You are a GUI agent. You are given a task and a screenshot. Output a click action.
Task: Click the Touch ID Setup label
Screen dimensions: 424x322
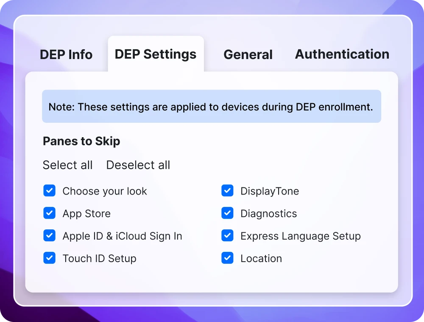(x=100, y=259)
